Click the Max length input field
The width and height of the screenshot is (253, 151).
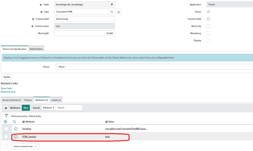click(x=85, y=33)
